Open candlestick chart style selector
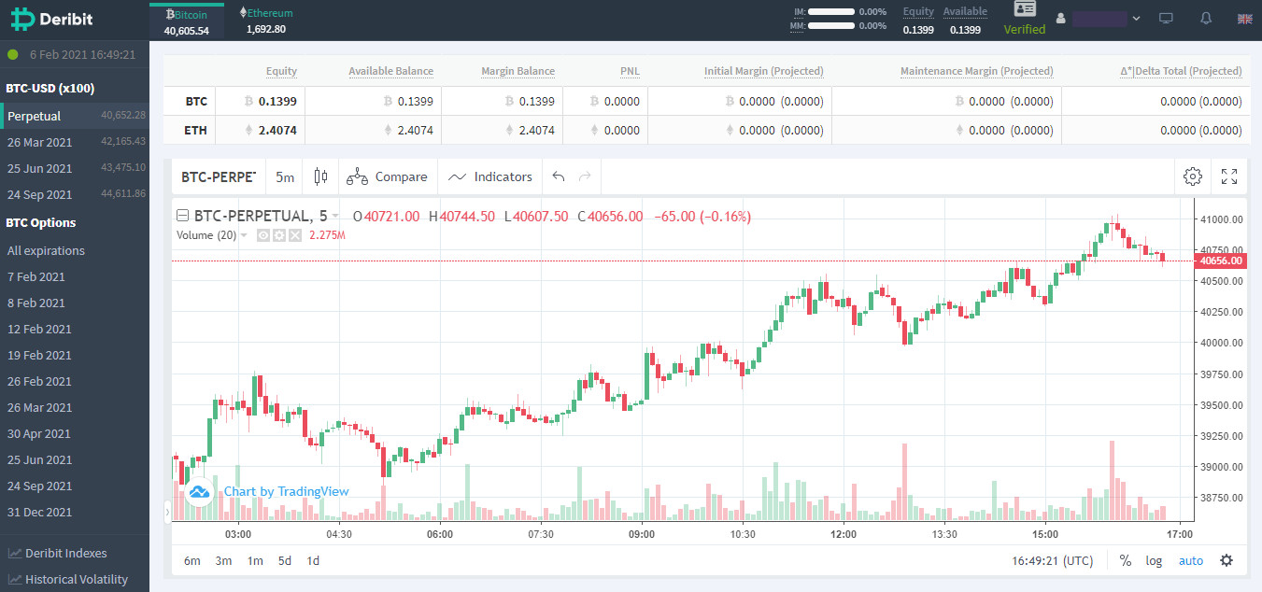1262x592 pixels. tap(321, 176)
